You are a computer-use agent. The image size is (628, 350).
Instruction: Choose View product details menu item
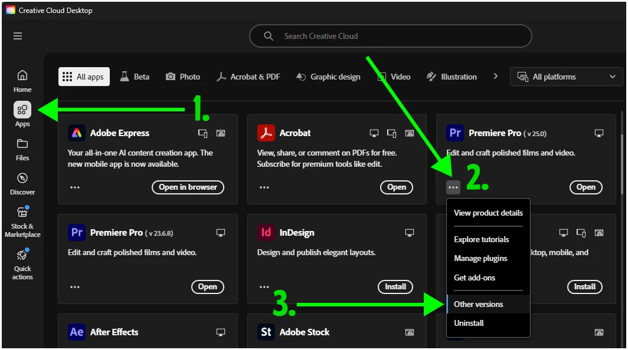(x=488, y=213)
